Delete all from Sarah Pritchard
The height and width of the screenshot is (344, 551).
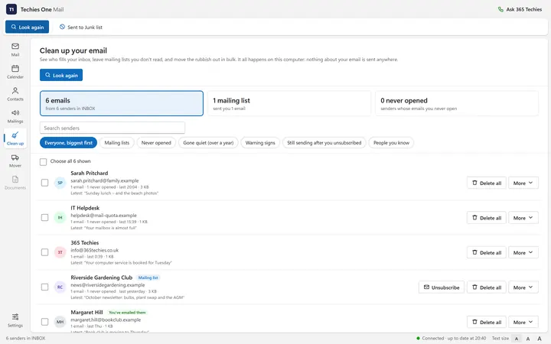coord(487,183)
